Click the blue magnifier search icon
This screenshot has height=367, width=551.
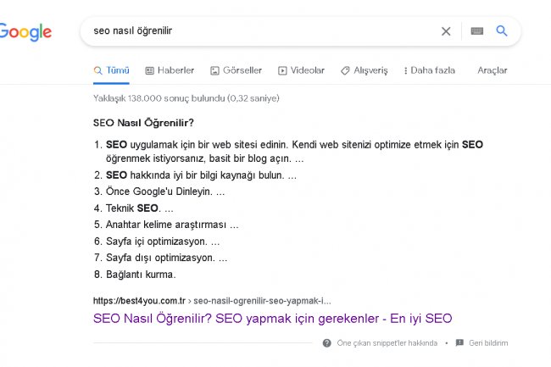(502, 31)
